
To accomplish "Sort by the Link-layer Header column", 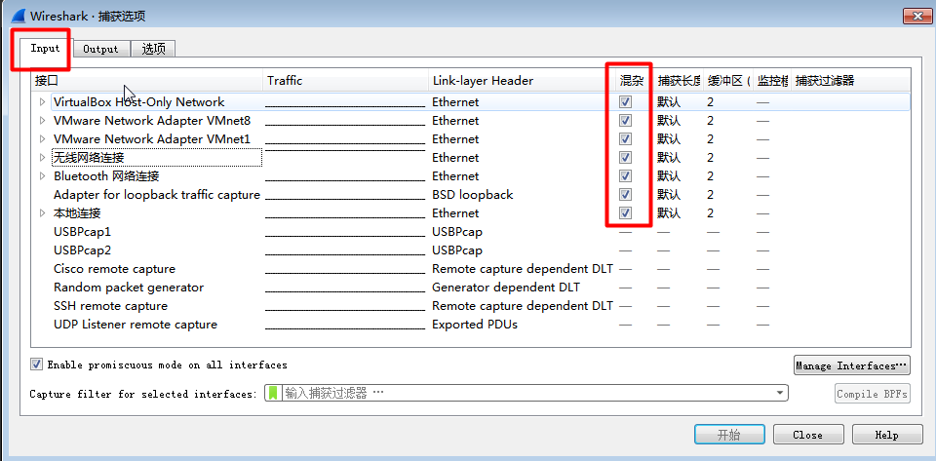I will [522, 81].
